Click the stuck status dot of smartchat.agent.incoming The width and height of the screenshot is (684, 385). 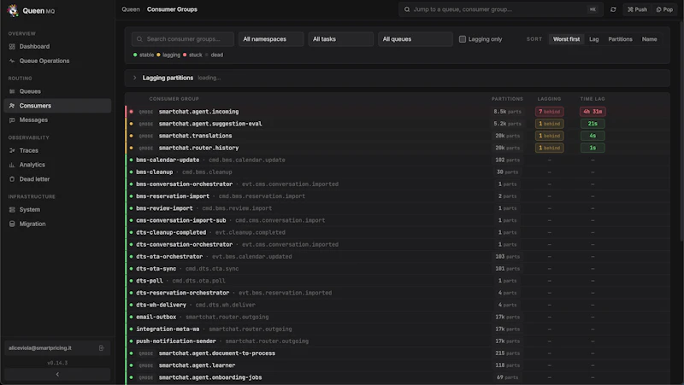tap(131, 112)
